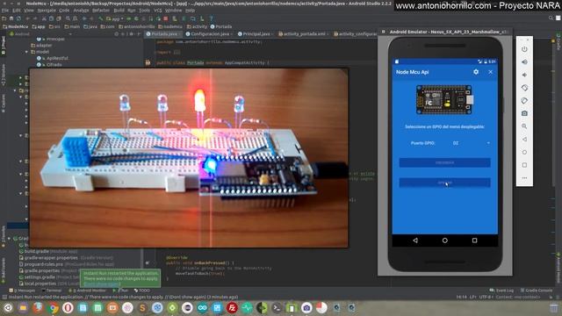Open the Gradle Console panel
The height and width of the screenshot is (316, 562).
(537, 291)
